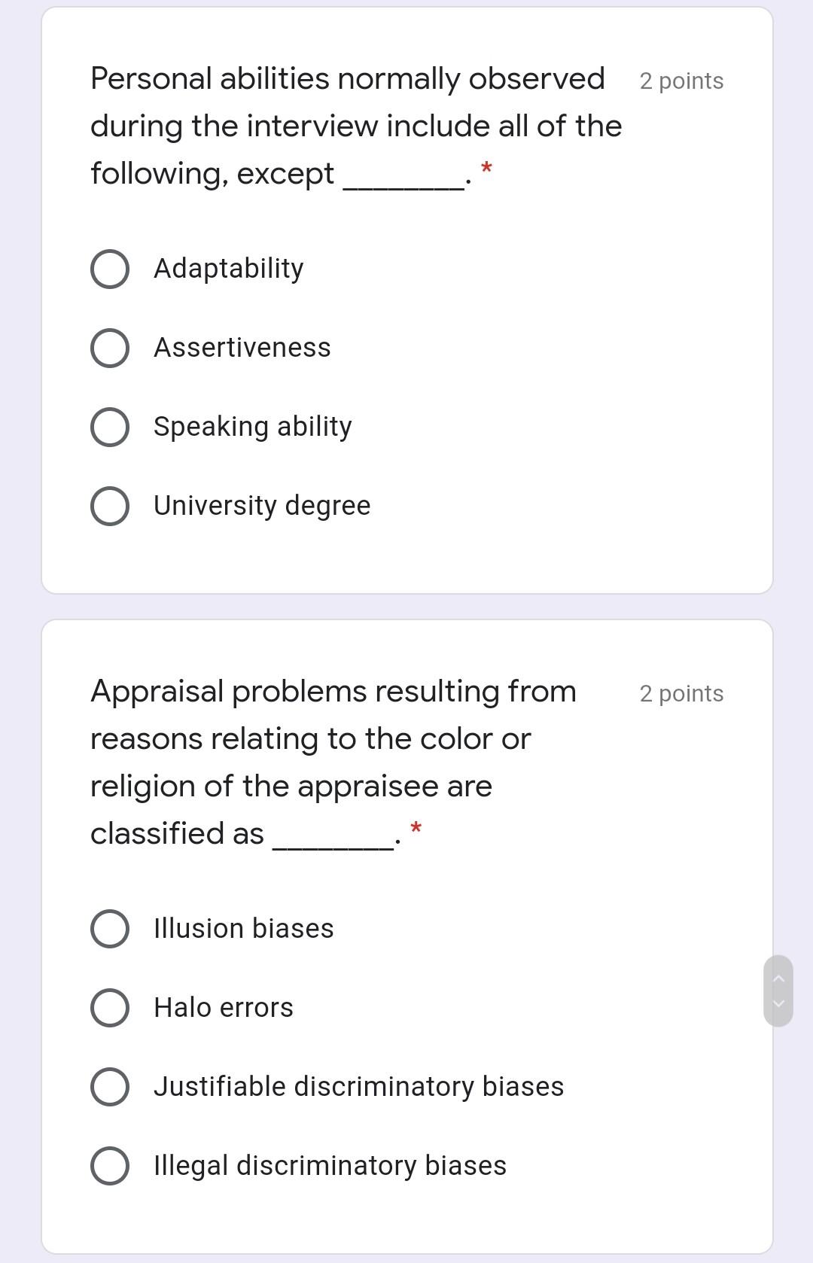Select Illegal discriminatory biases option
813x1263 pixels.
click(109, 1164)
